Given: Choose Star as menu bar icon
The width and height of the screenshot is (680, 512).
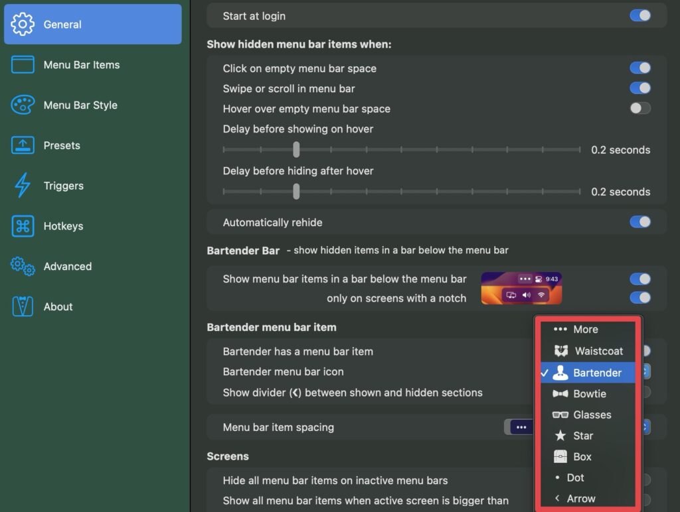Looking at the screenshot, I should tap(588, 435).
